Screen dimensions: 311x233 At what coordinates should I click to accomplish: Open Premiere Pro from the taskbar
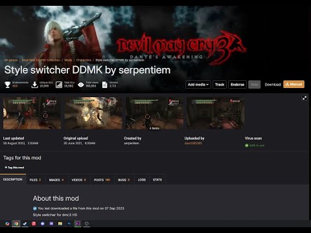click(78, 223)
